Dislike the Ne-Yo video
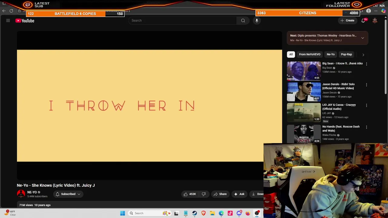The height and width of the screenshot is (218, 388). (204, 194)
